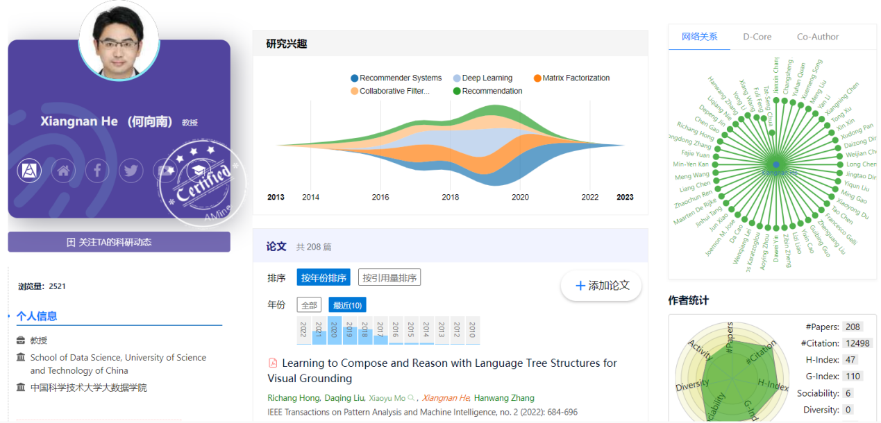Sort papers by year (按年份排序)
Viewport: 881px width, 423px height.
pos(324,278)
